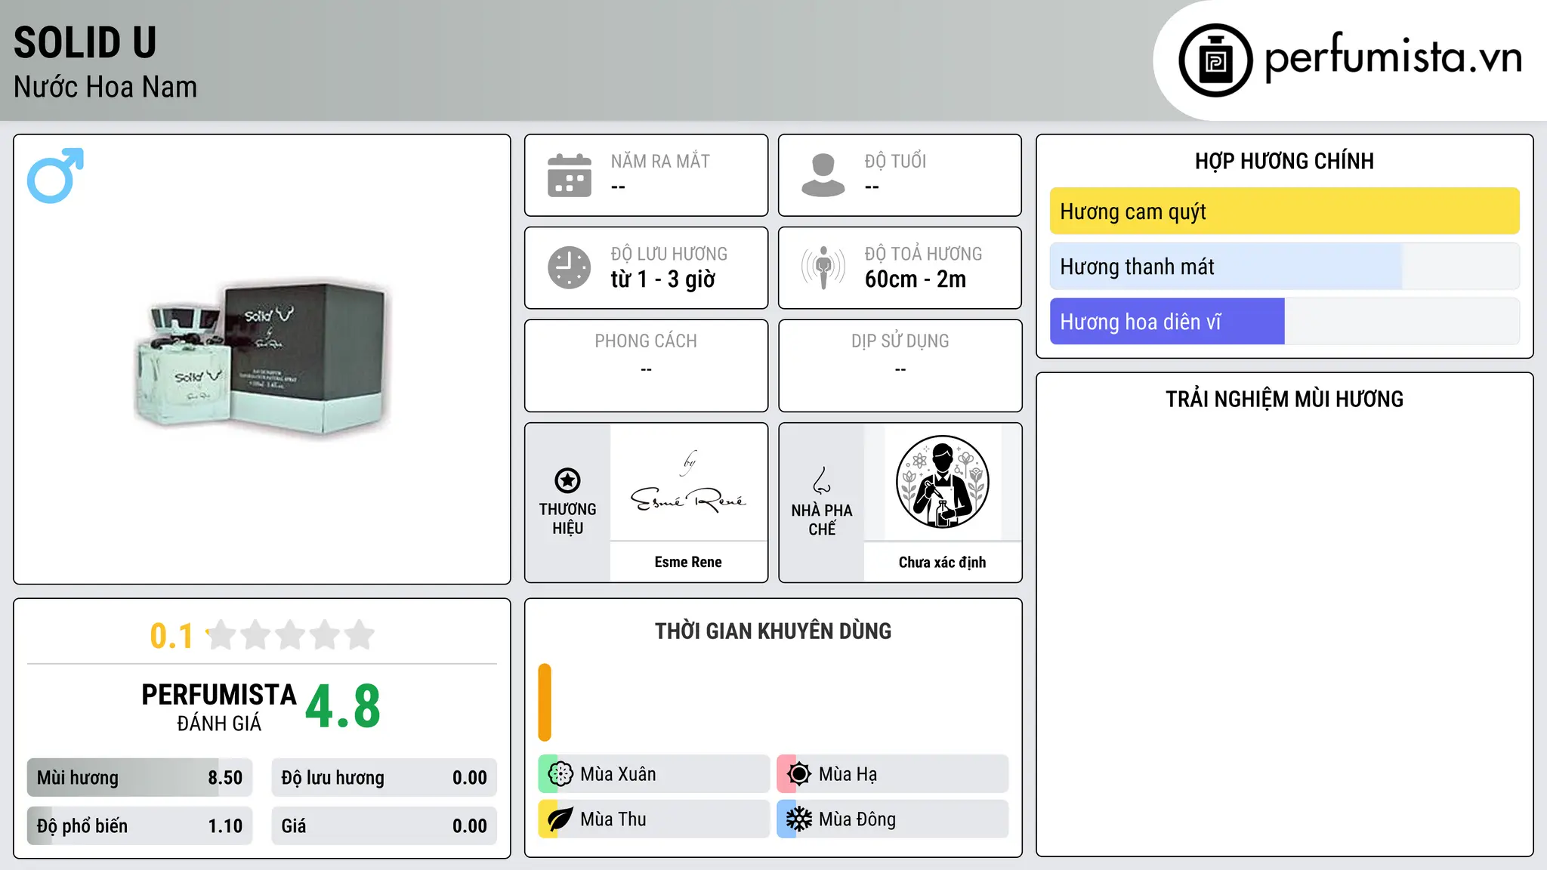Click the orange recommended time bar
1547x870 pixels.
(545, 702)
